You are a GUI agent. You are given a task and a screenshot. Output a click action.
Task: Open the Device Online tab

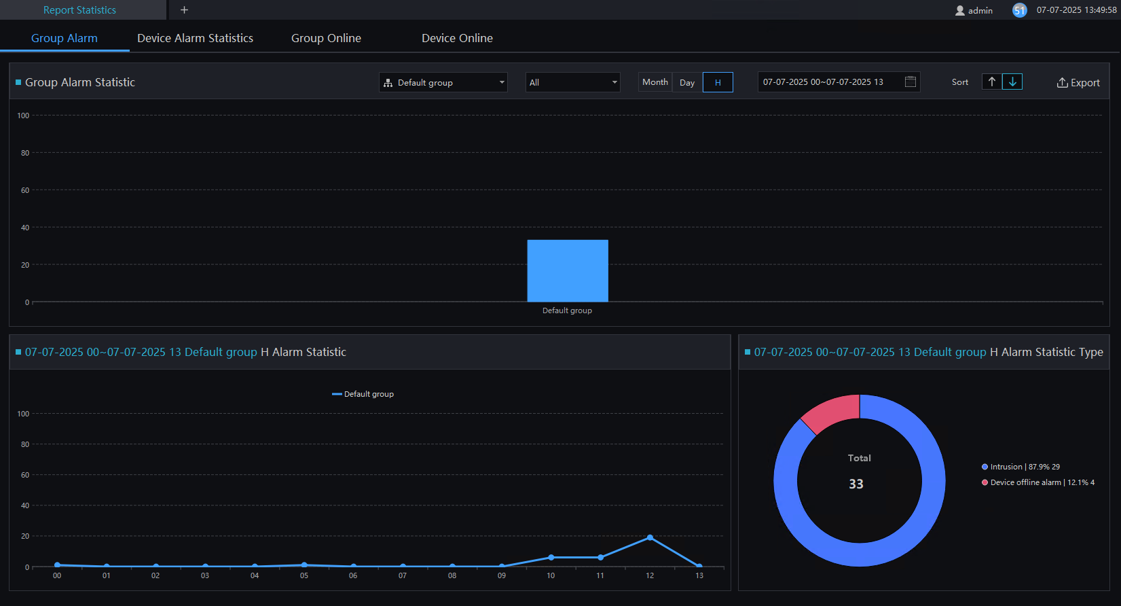[x=457, y=38]
